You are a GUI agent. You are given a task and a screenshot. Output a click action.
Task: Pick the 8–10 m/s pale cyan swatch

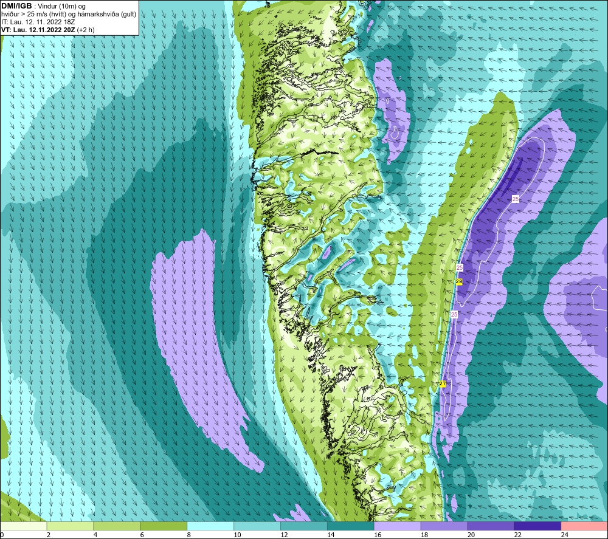[x=210, y=526]
